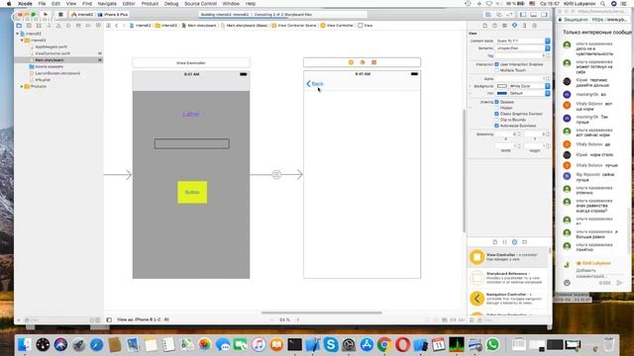Screen dimensions: 634x356
Task: Open the Source Control menu
Action: coord(200,4)
